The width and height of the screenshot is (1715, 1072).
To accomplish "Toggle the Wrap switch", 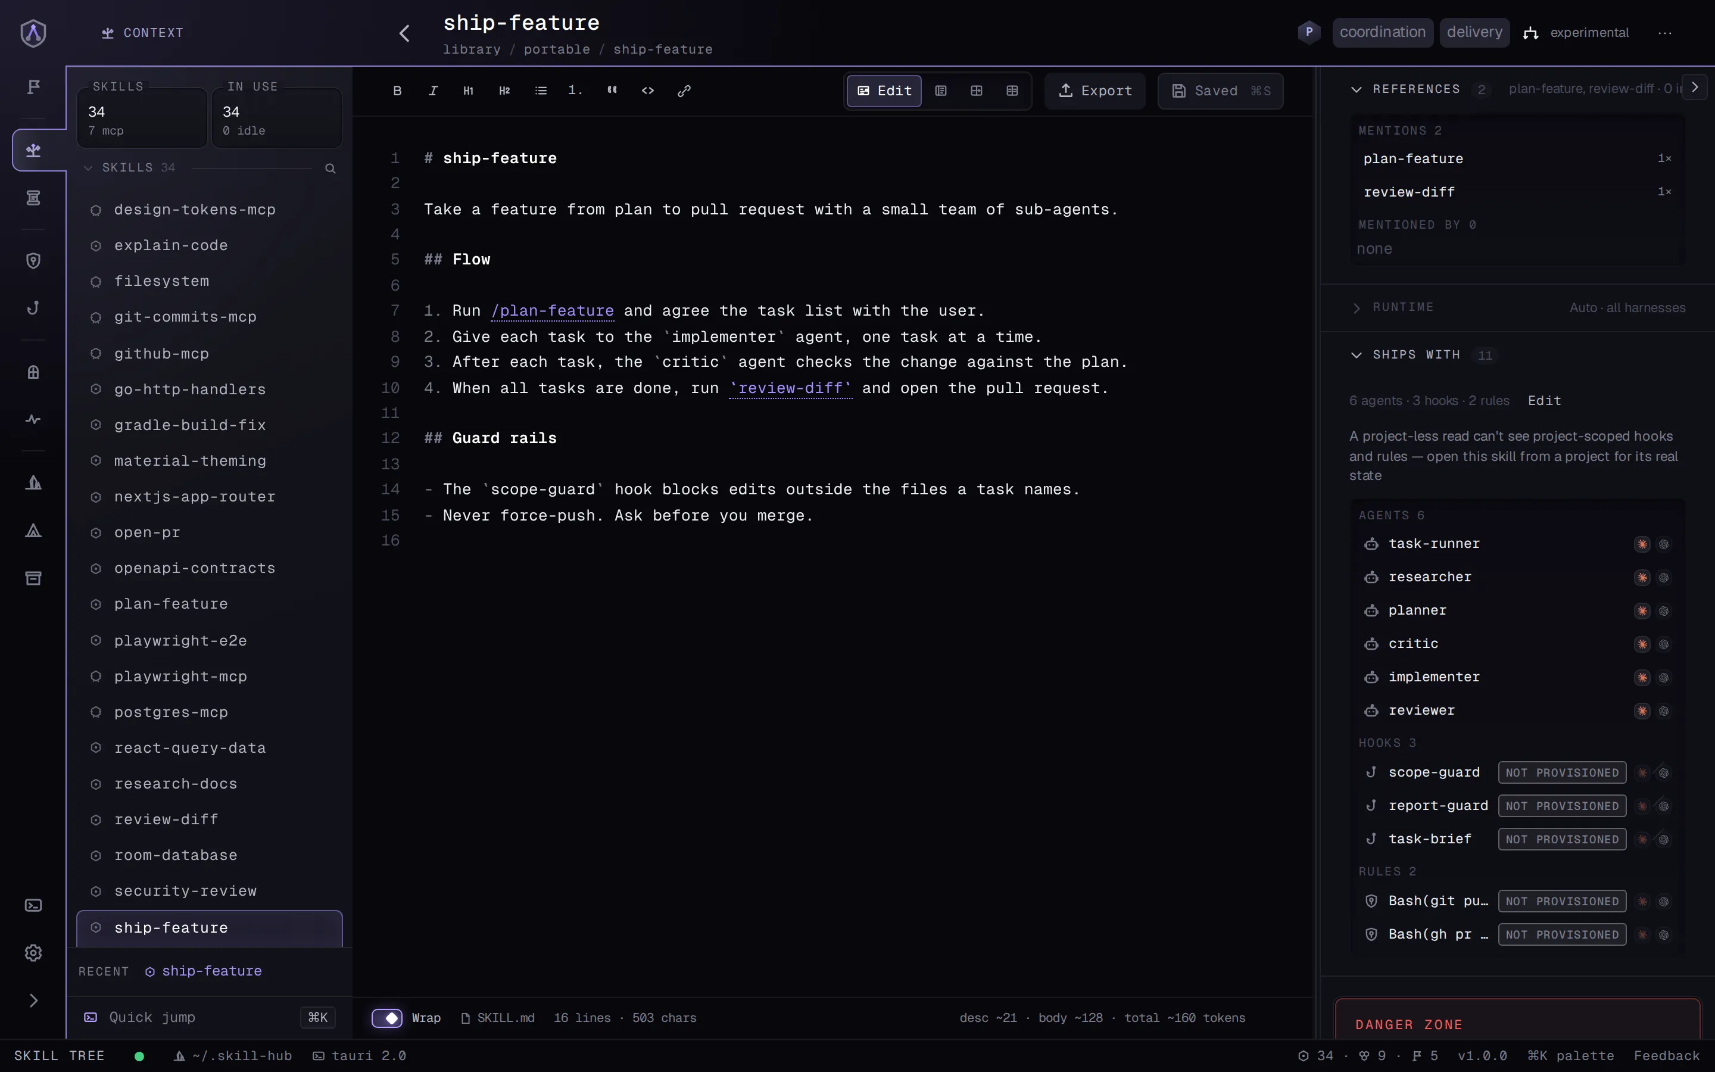I will click(387, 1018).
